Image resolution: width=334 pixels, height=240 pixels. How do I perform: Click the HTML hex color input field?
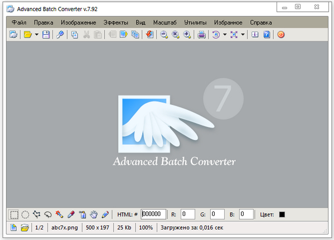click(x=153, y=214)
